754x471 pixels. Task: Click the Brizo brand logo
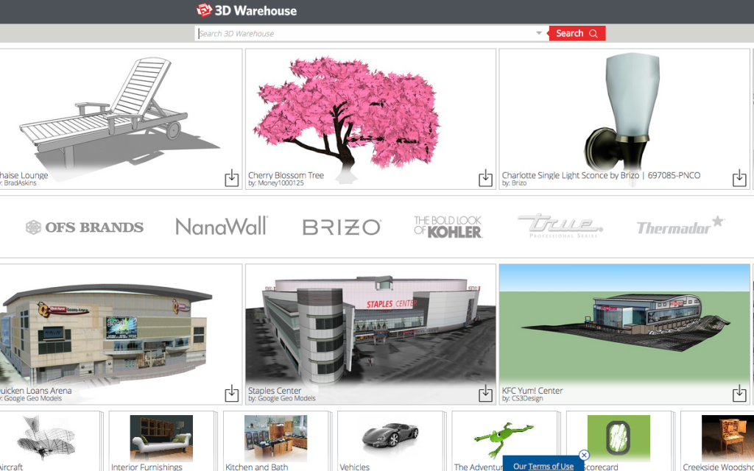[342, 227]
